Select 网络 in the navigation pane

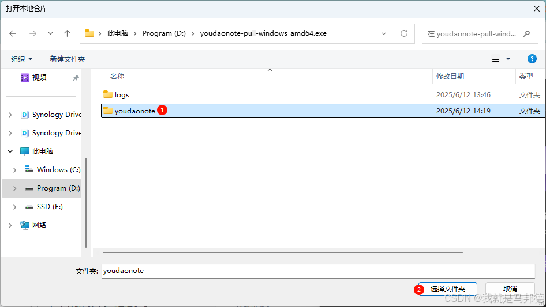click(x=33, y=225)
